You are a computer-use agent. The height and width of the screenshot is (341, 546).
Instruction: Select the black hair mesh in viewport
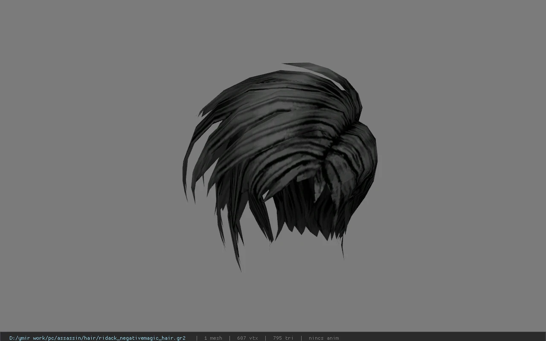279,166
